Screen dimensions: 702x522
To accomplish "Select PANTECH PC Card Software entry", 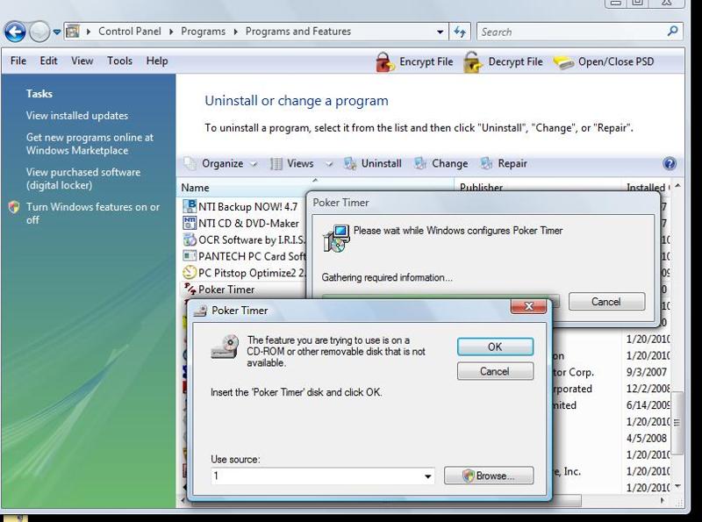I will 252,256.
